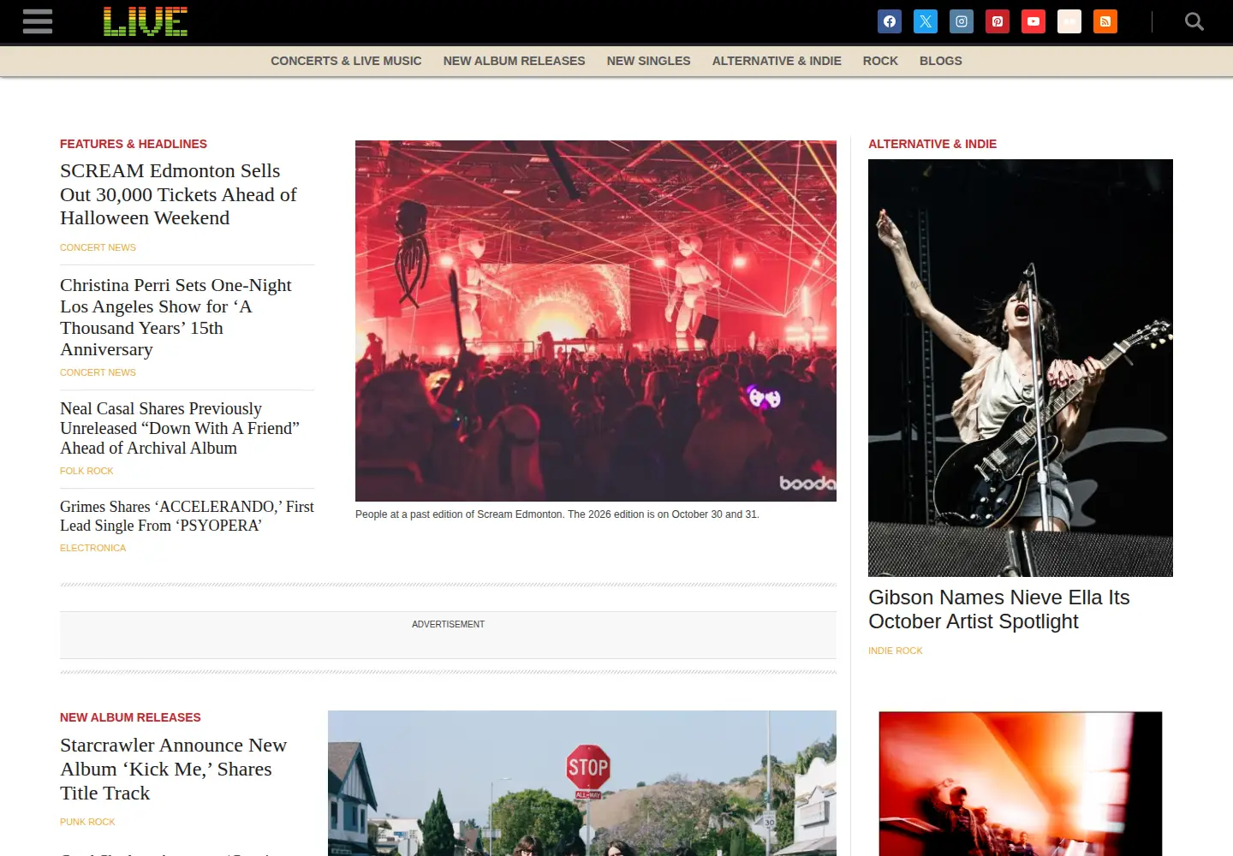Click Concert News tag under Christina Perri
Viewport: 1233px width, 856px height.
click(98, 372)
